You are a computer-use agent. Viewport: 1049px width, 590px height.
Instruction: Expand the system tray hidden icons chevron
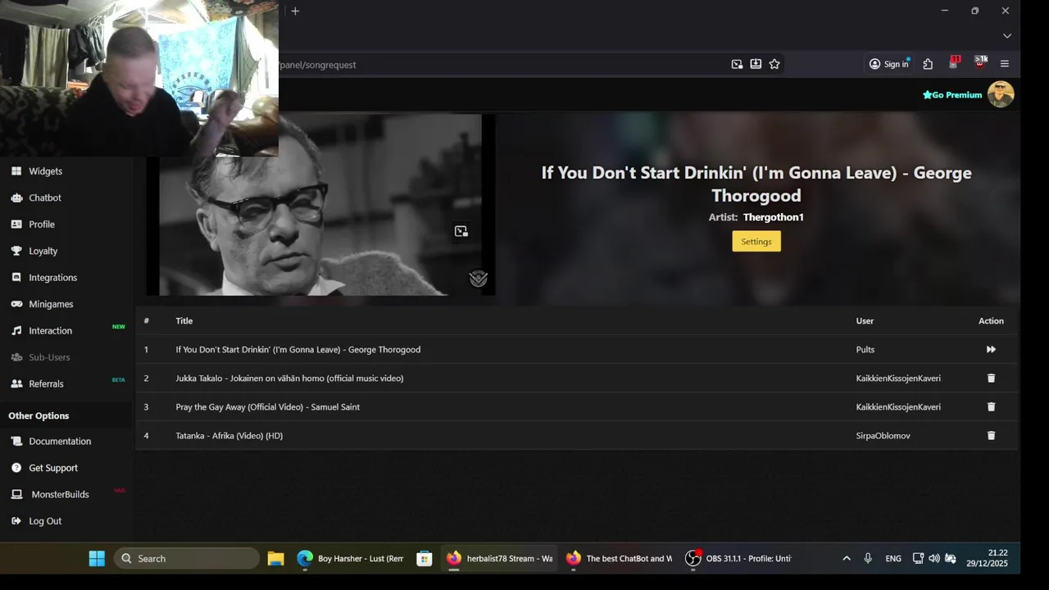click(847, 558)
